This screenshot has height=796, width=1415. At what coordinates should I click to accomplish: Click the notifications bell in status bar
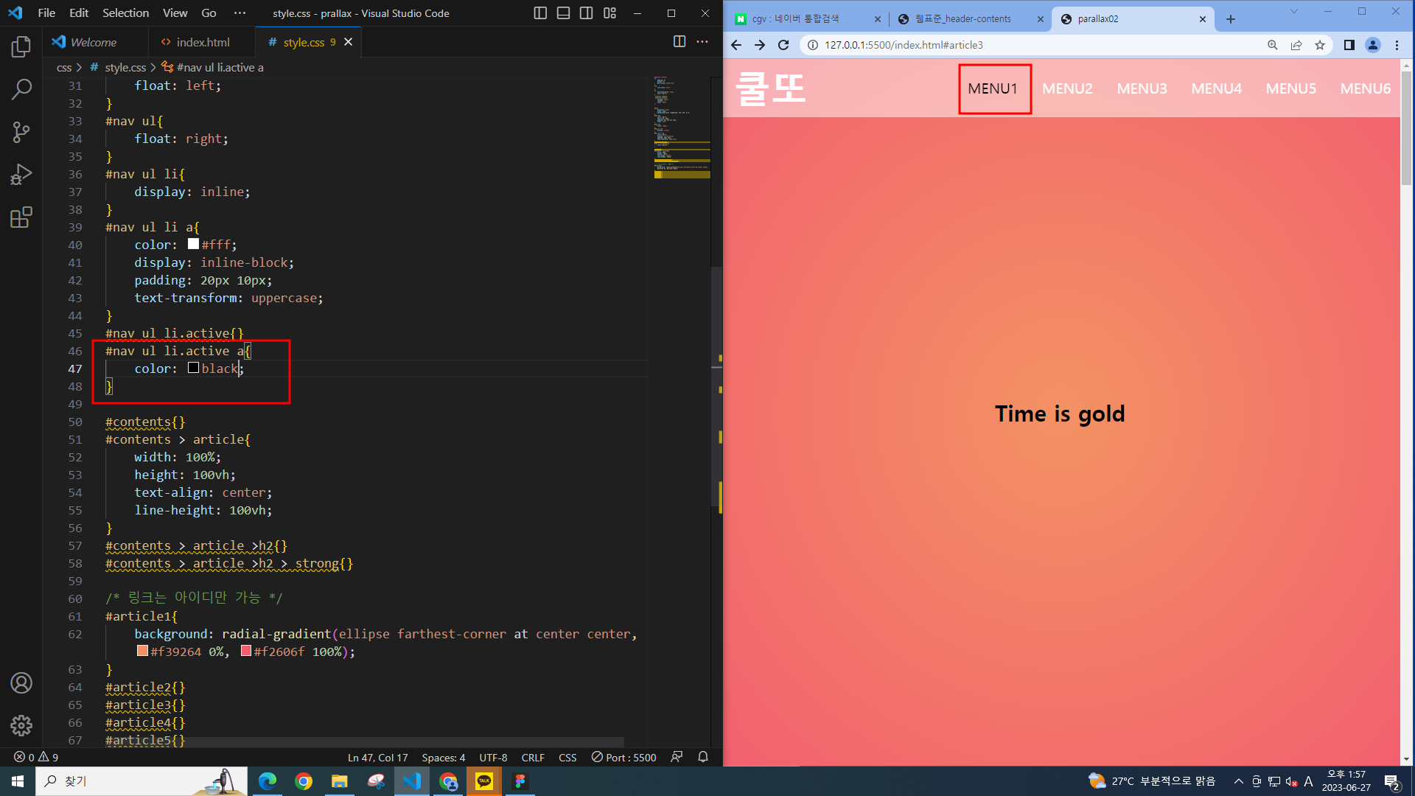click(x=703, y=757)
